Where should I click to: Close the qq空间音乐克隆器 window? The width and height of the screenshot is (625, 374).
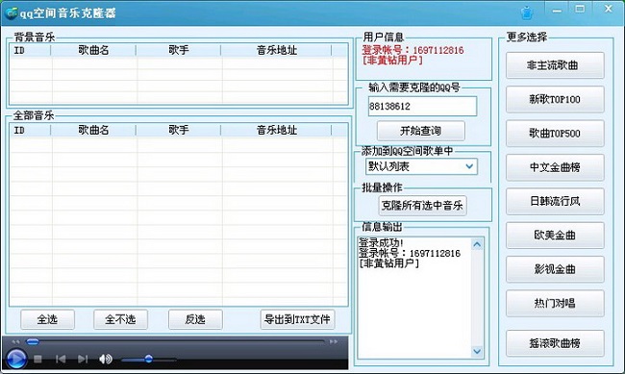pyautogui.click(x=609, y=9)
